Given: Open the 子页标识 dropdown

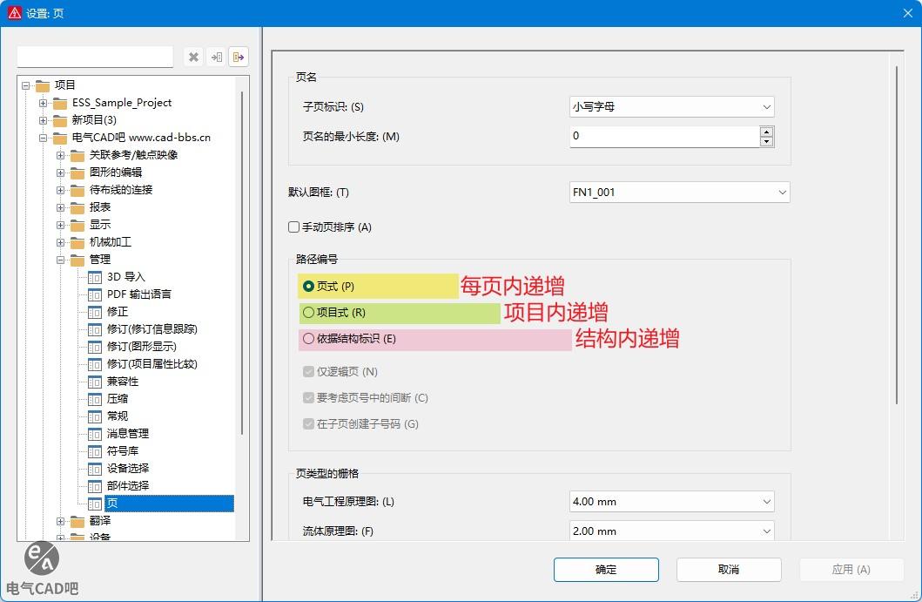Looking at the screenshot, I should point(671,107).
